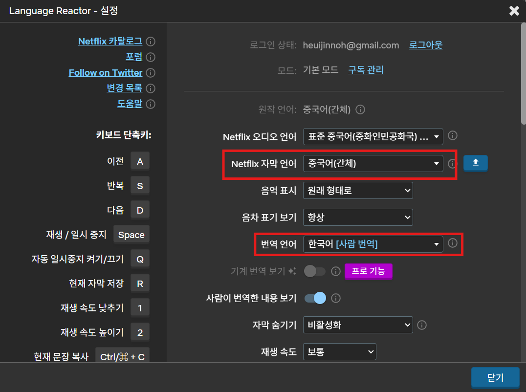Show info icon next to Netflix 카탈로그

(x=151, y=42)
